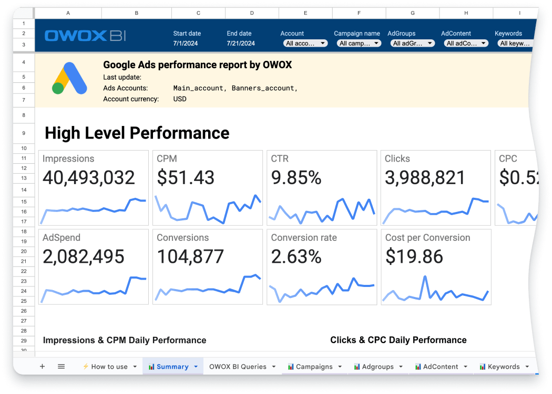Open the Account filter dropdown
This screenshot has height=394, width=552.
[305, 43]
